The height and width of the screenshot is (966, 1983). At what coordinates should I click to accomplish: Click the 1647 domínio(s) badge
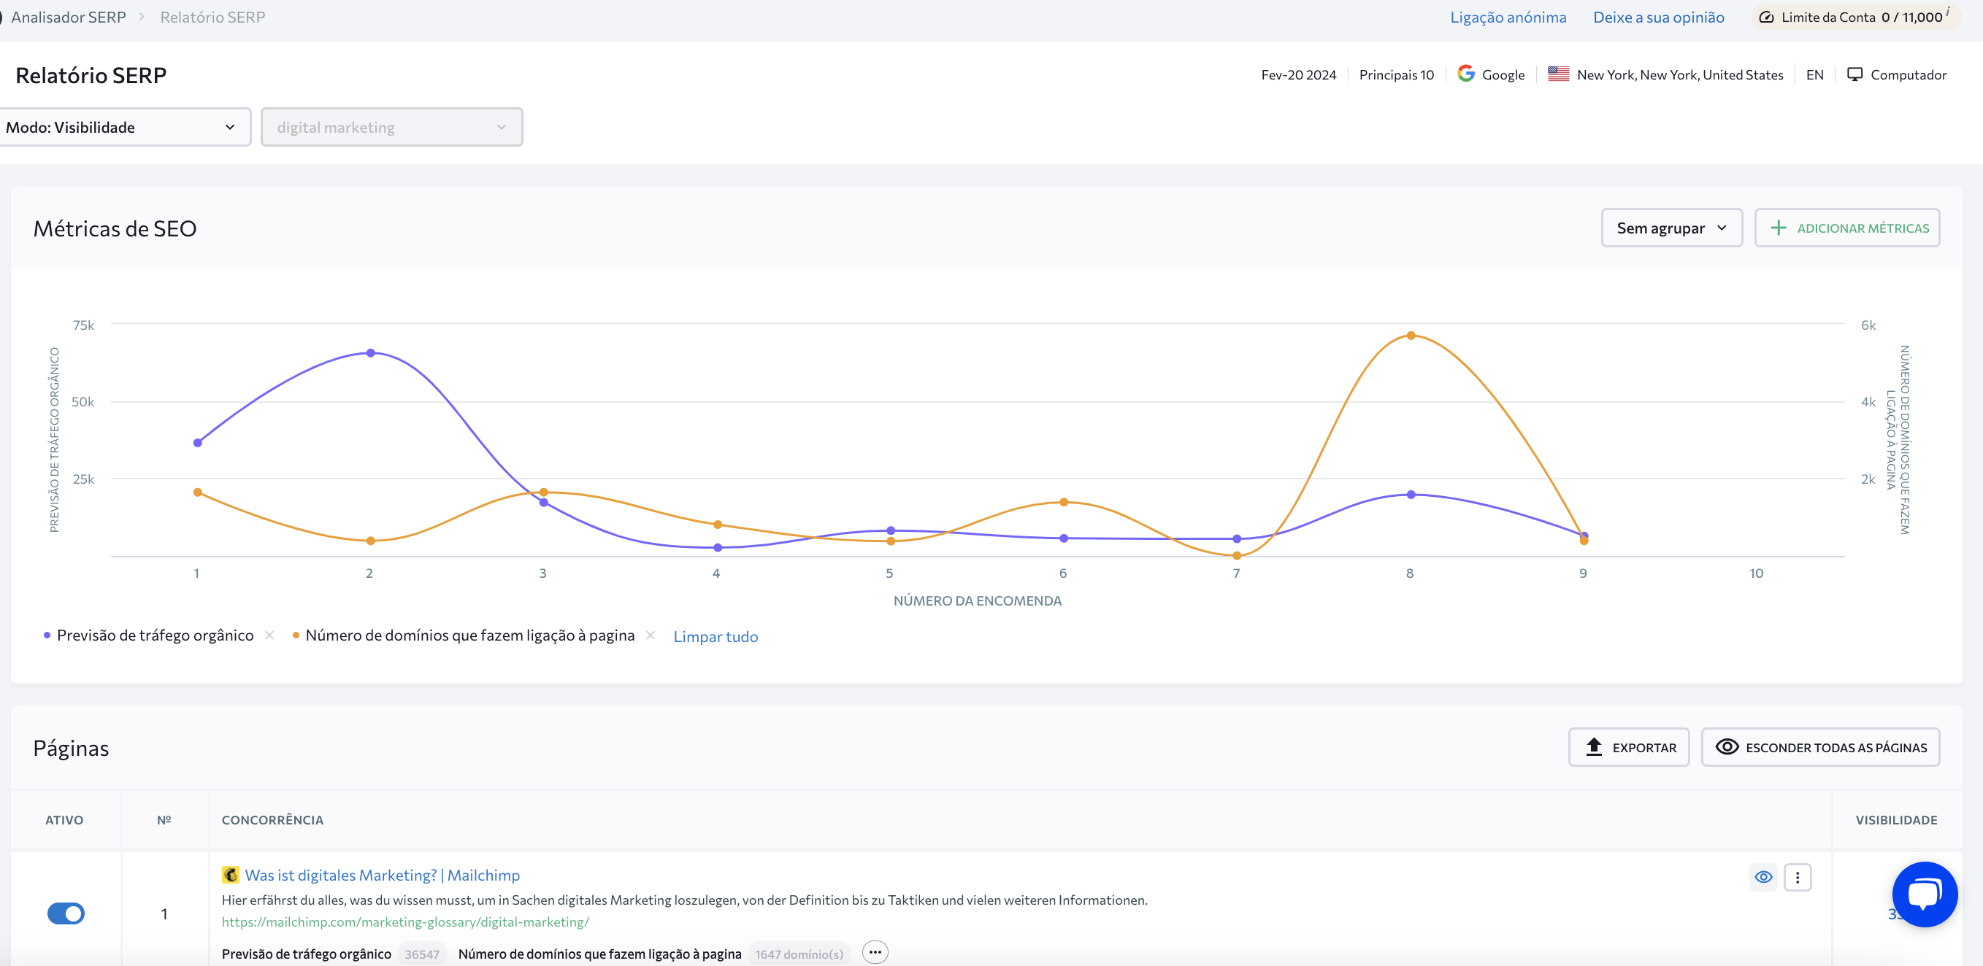click(x=799, y=954)
